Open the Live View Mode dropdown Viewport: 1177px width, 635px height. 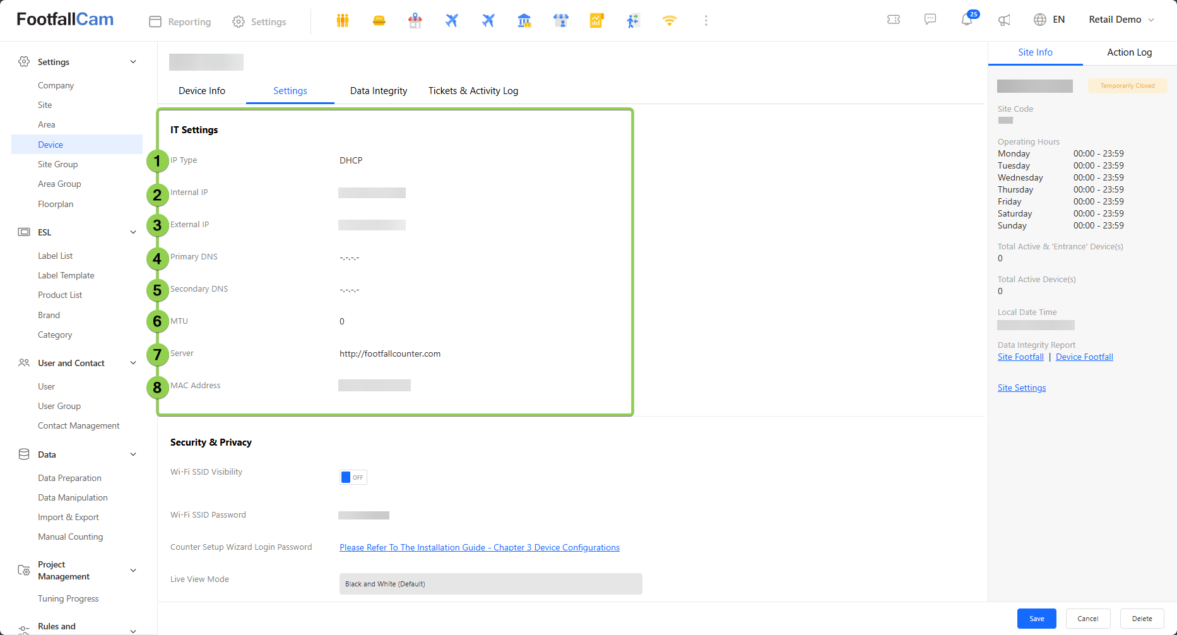point(490,584)
